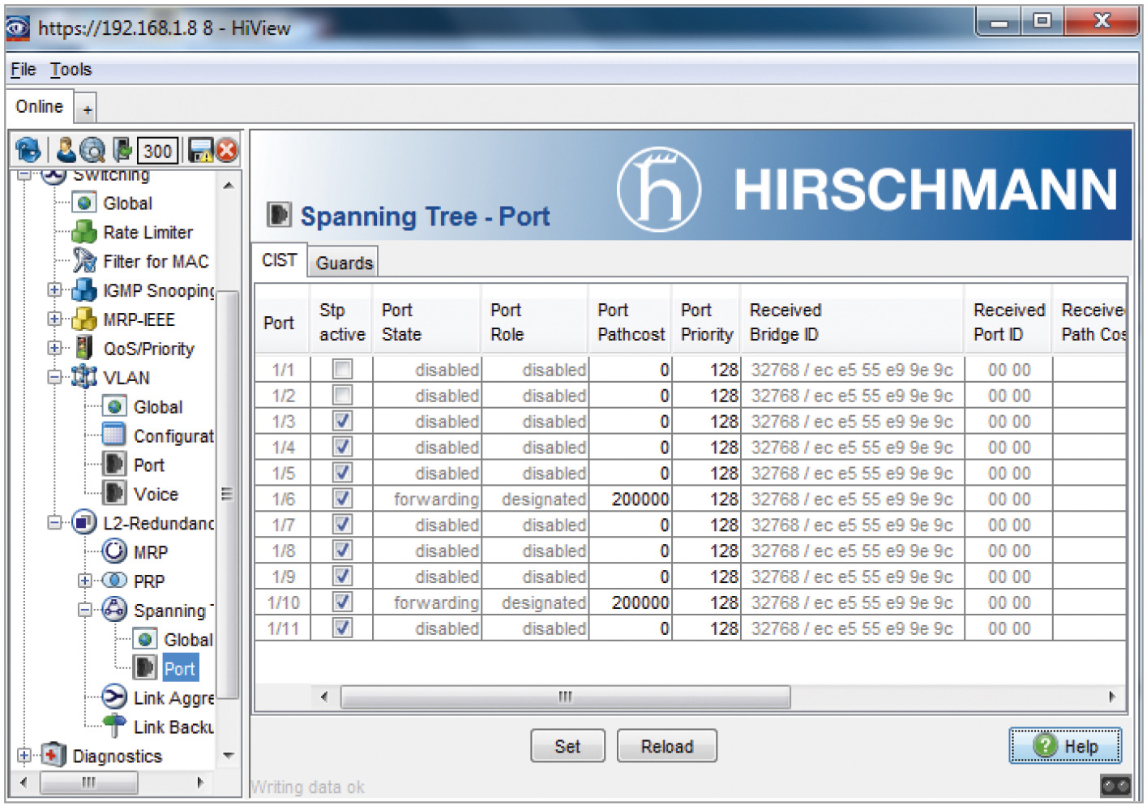This screenshot has height=806, width=1147.
Task: Click the VLAN cube network icon
Action: [84, 377]
